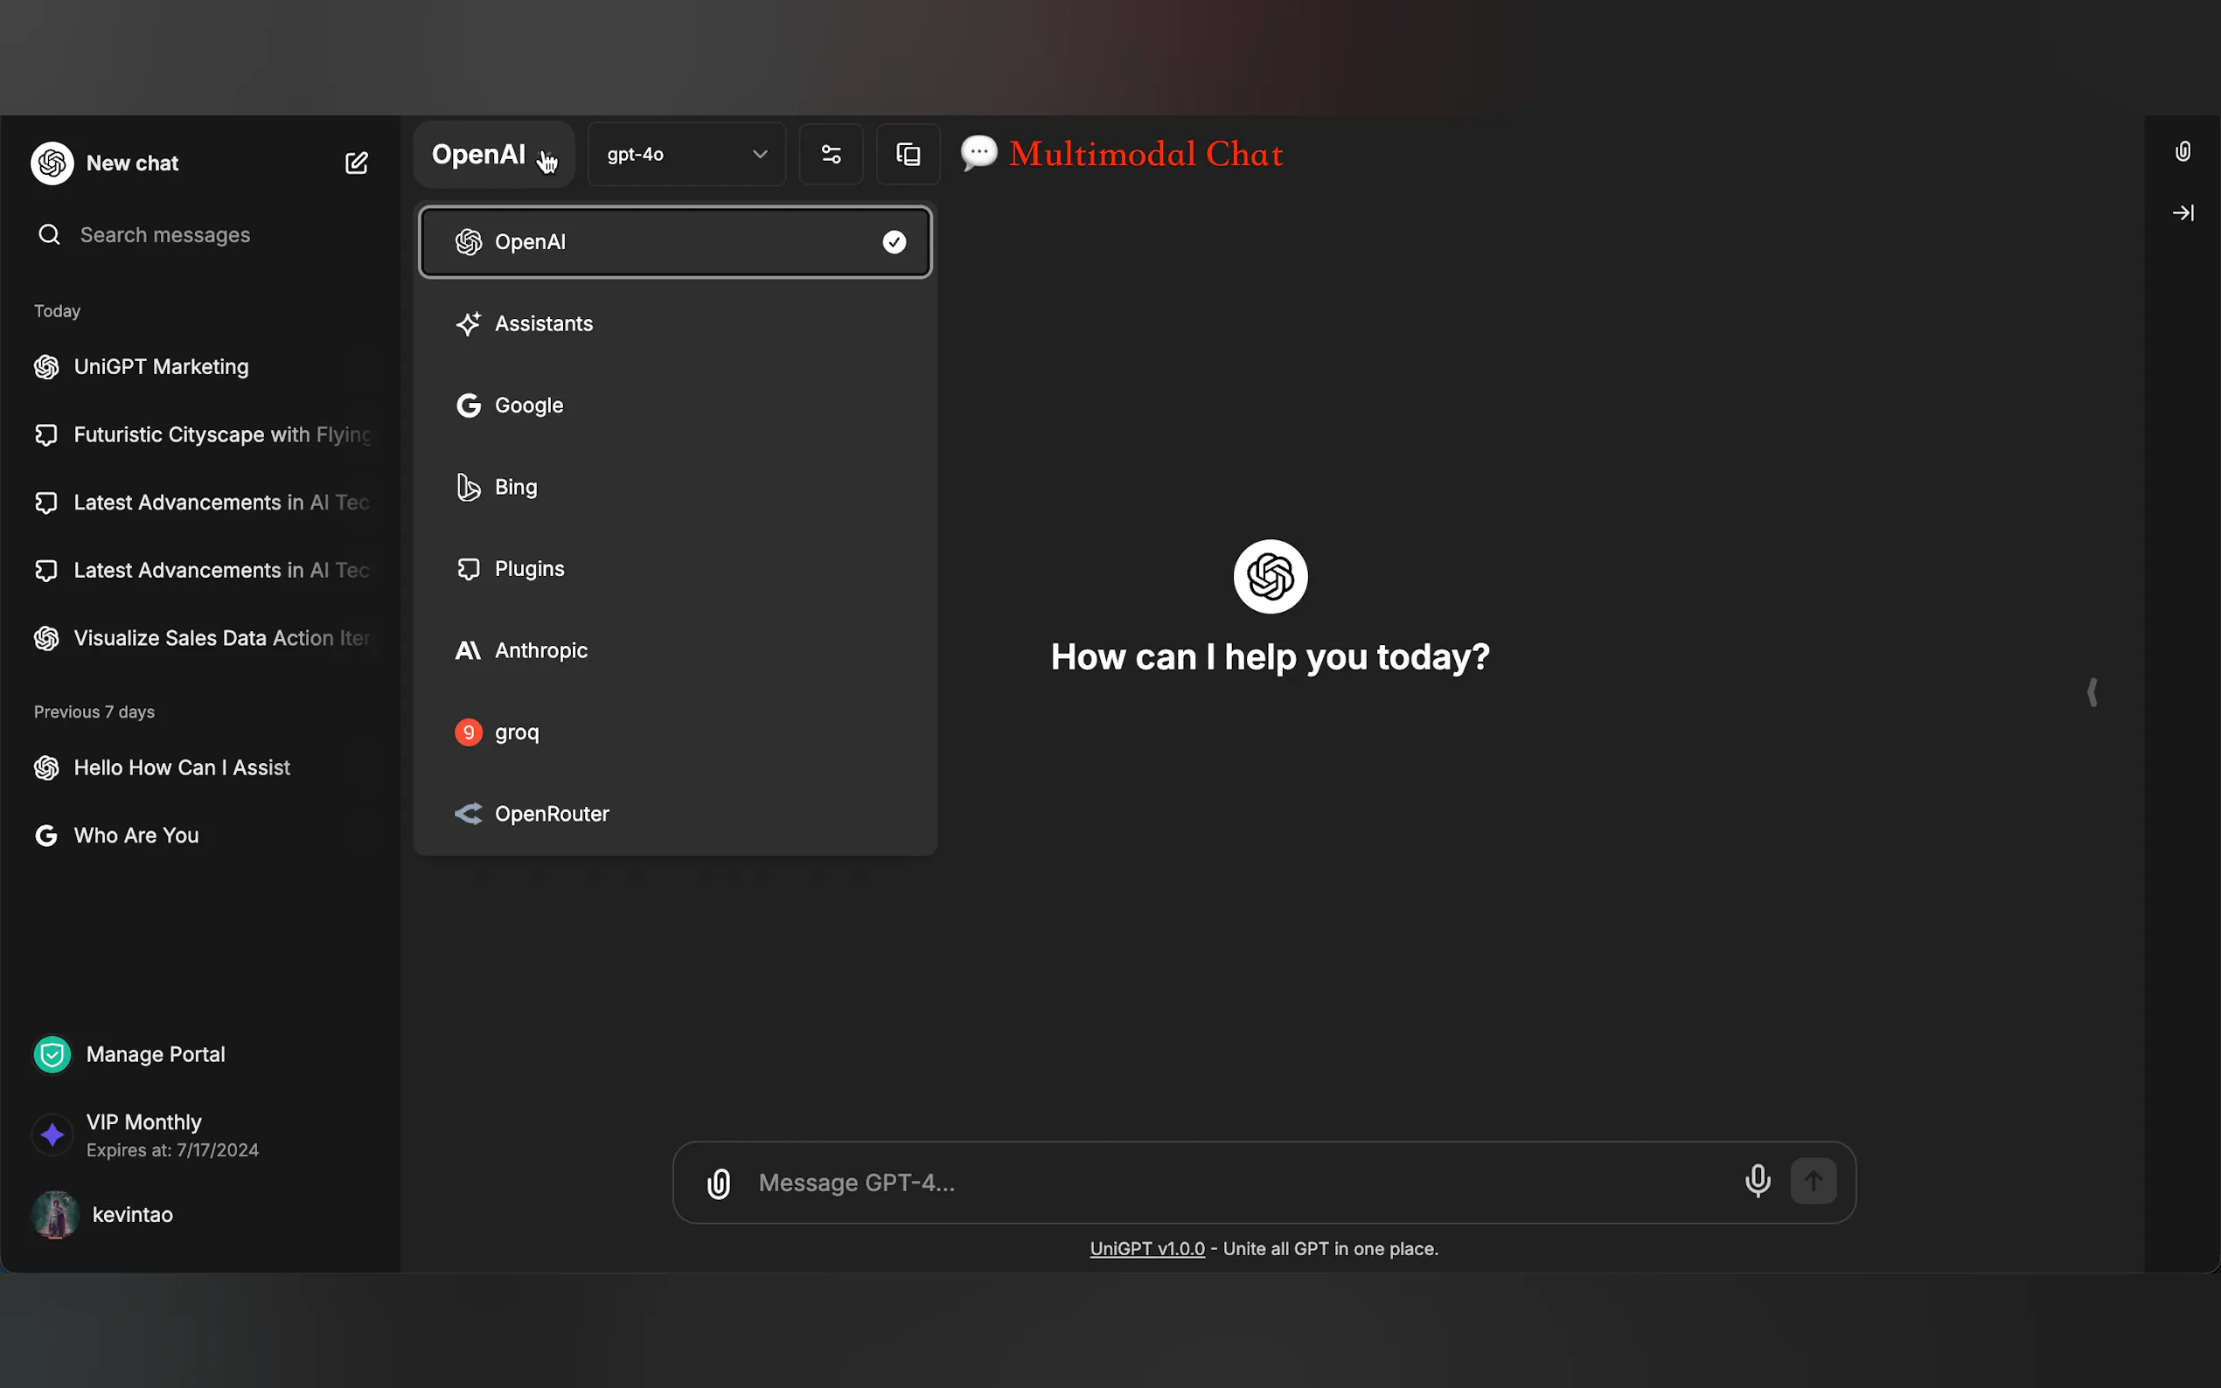Screen dimensions: 2221x1388
Task: Click the kevintao user avatar
Action: tap(55, 1215)
